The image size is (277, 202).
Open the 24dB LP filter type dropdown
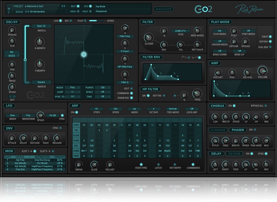pos(179,31)
